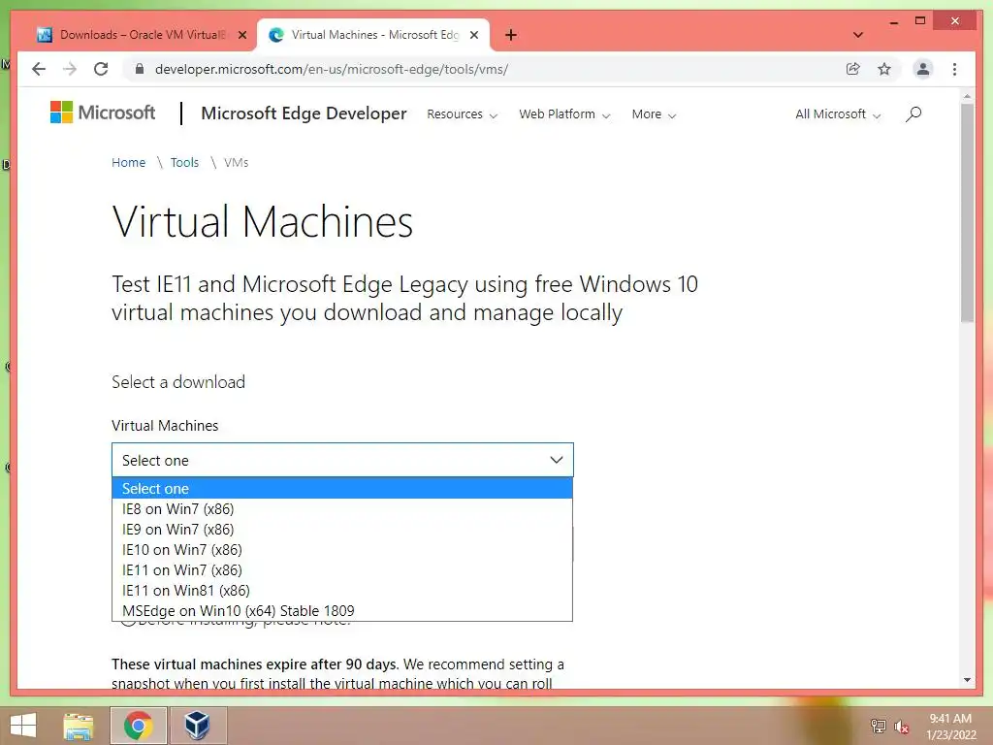Image resolution: width=993 pixels, height=745 pixels.
Task: Expand the More menu
Action: (654, 114)
